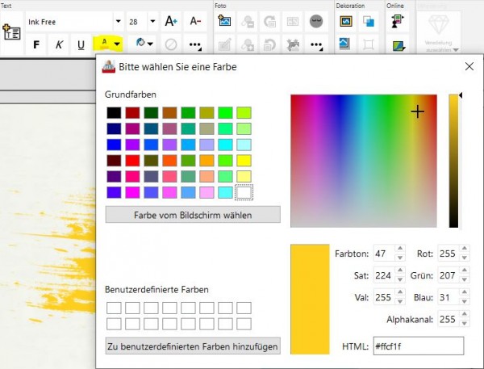The height and width of the screenshot is (369, 484).
Task: Toggle bold formatting (F button)
Action: coord(36,44)
